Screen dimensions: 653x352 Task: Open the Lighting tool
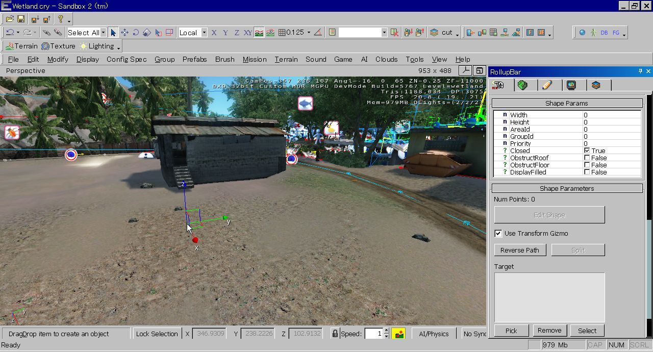(97, 46)
